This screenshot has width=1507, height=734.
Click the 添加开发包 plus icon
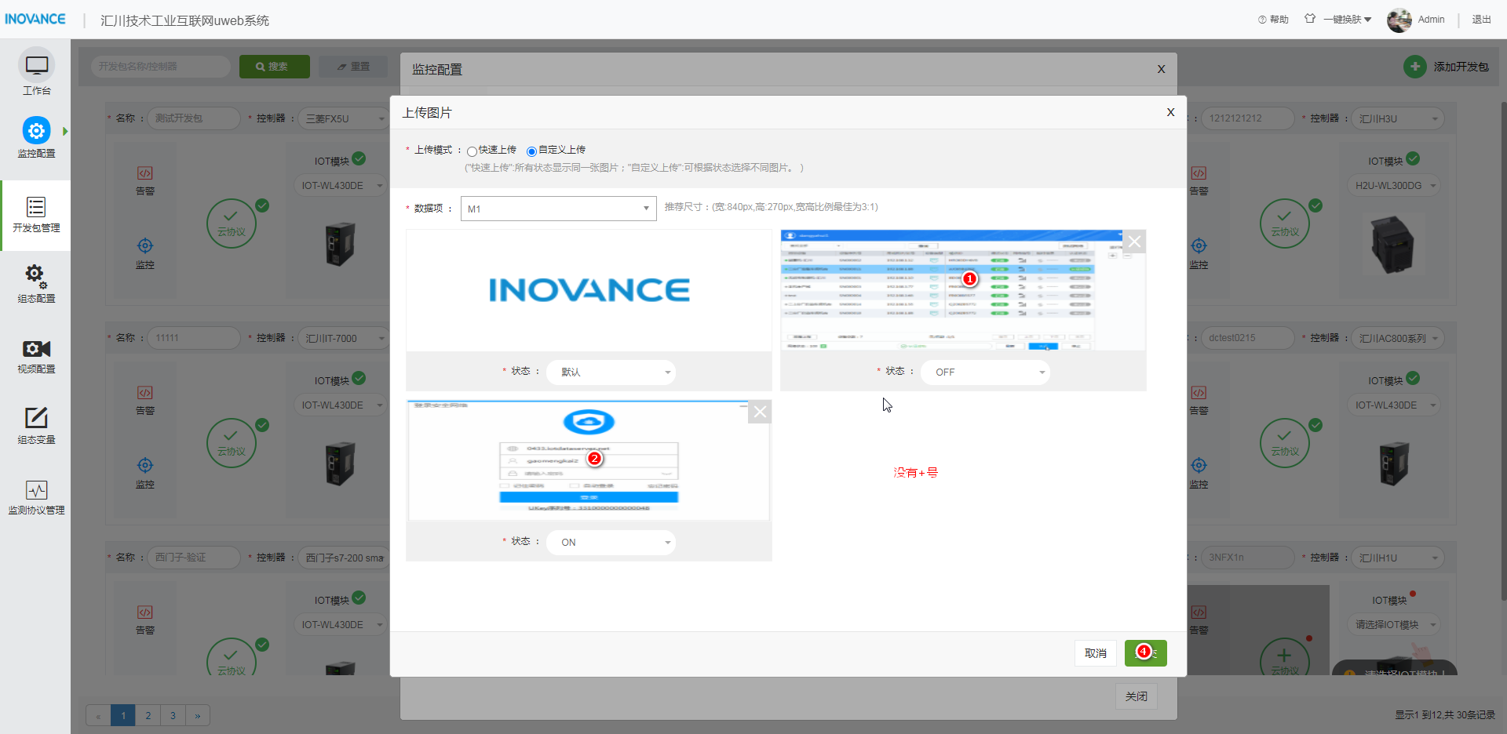pos(1414,67)
